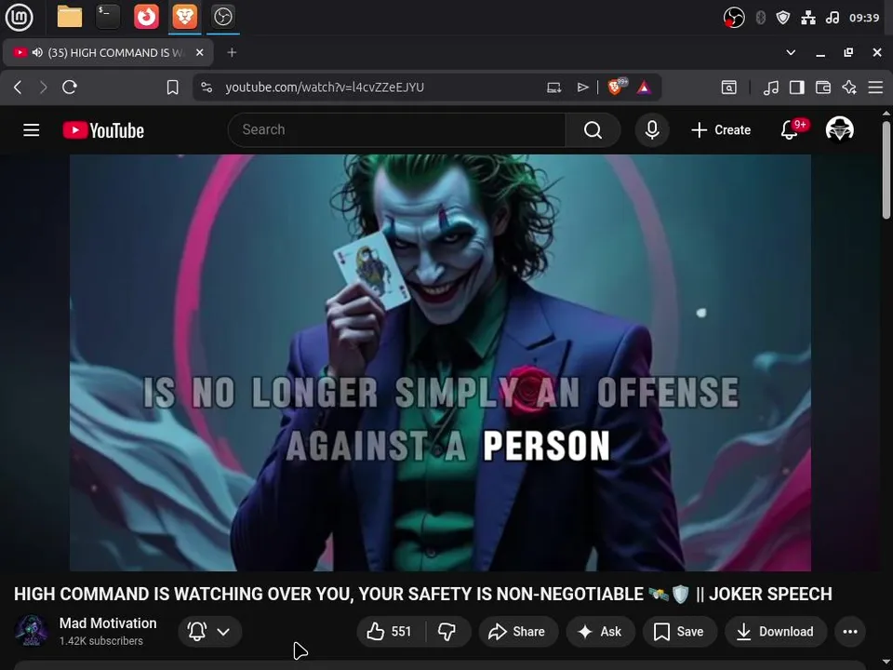Go forward to the next page
The width and height of the screenshot is (893, 670).
click(x=44, y=87)
